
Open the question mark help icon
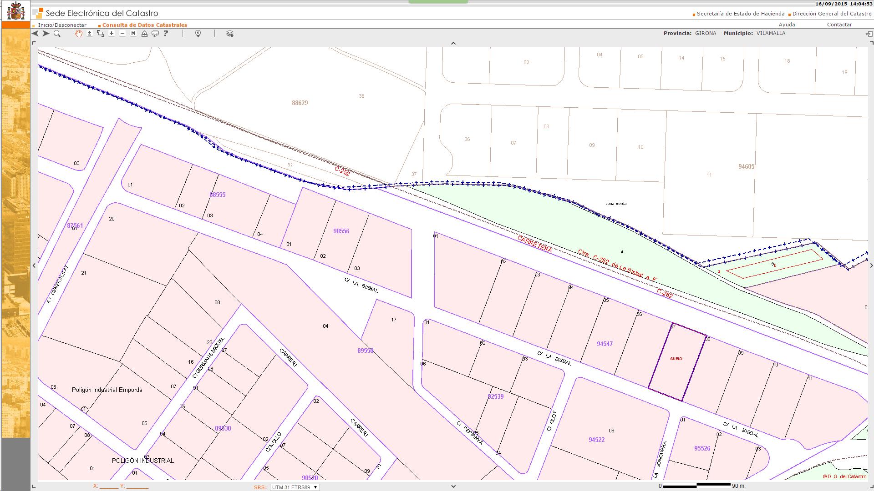click(x=166, y=34)
